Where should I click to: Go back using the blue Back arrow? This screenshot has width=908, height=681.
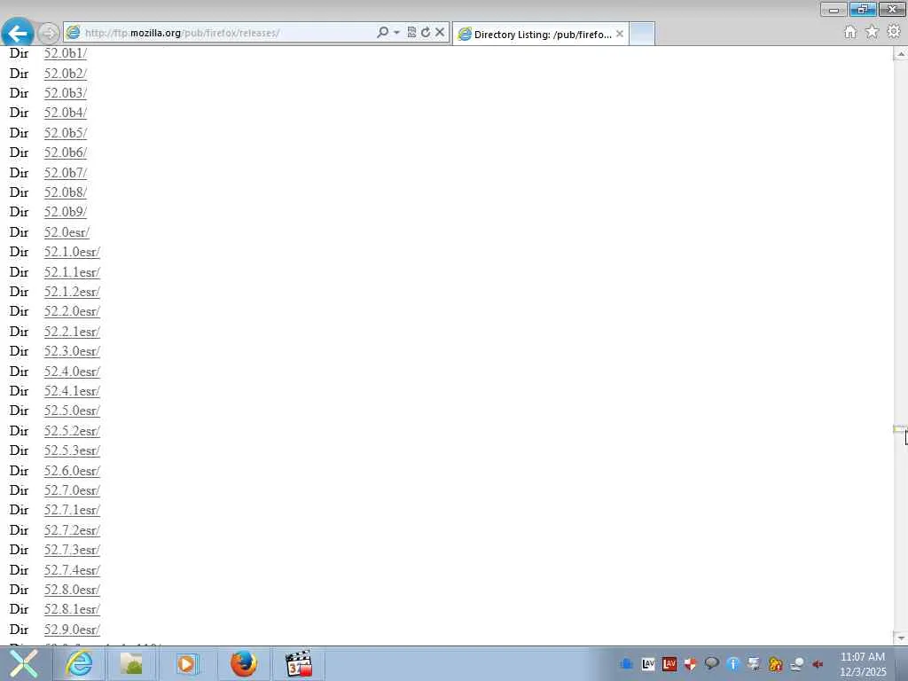tap(18, 33)
